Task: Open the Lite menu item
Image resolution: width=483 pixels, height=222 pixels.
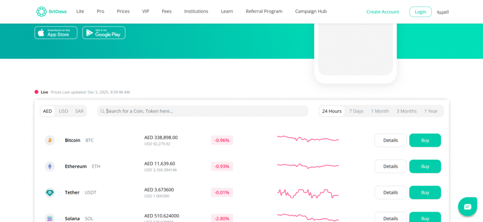Action: tap(80, 11)
